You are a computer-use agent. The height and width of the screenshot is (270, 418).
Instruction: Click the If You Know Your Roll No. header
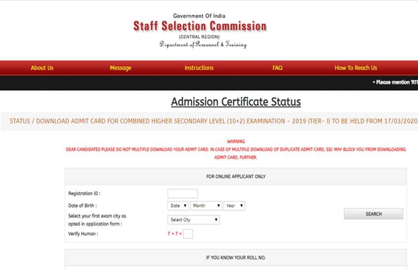pyautogui.click(x=236, y=257)
